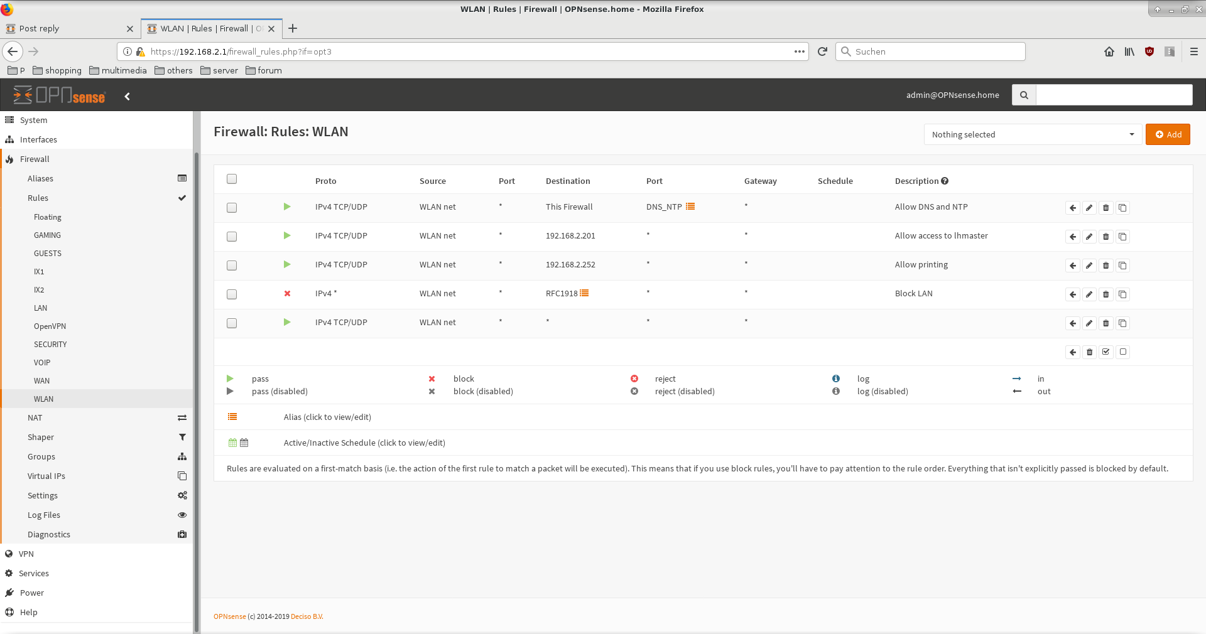Check the 'Allow DNS and NTP' rule checkbox

click(x=232, y=208)
